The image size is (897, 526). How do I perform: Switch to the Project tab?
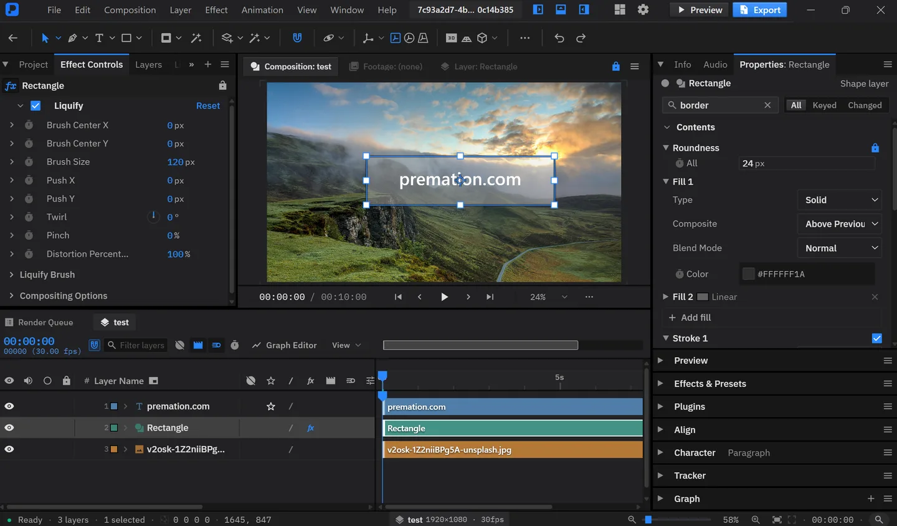tap(33, 65)
